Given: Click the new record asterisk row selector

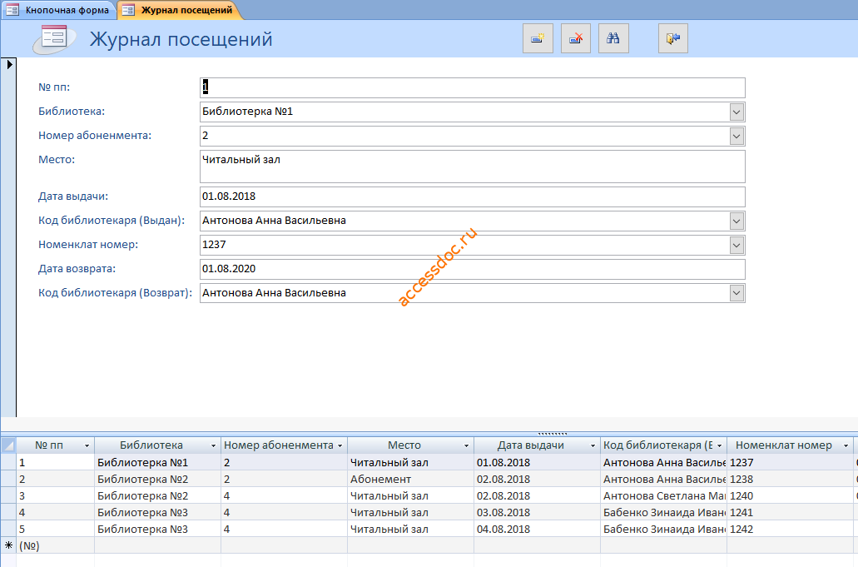Looking at the screenshot, I should pos(9,545).
